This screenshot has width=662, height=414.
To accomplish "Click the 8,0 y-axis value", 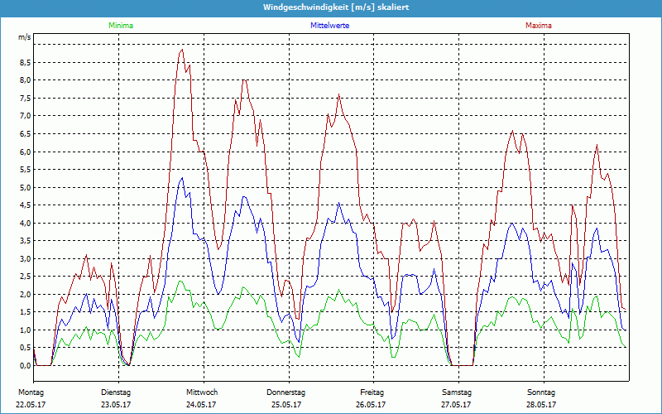I will 26,80.
